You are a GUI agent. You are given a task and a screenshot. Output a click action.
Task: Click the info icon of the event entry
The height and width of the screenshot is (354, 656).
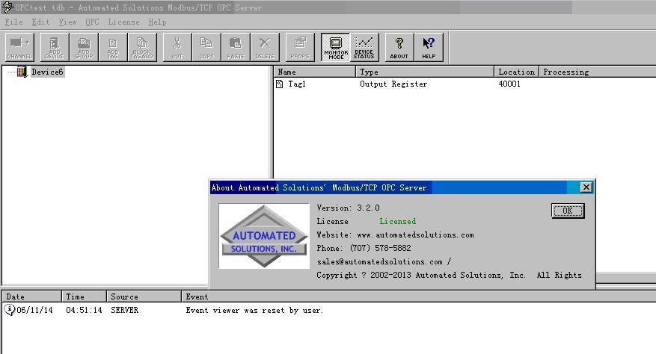9,310
